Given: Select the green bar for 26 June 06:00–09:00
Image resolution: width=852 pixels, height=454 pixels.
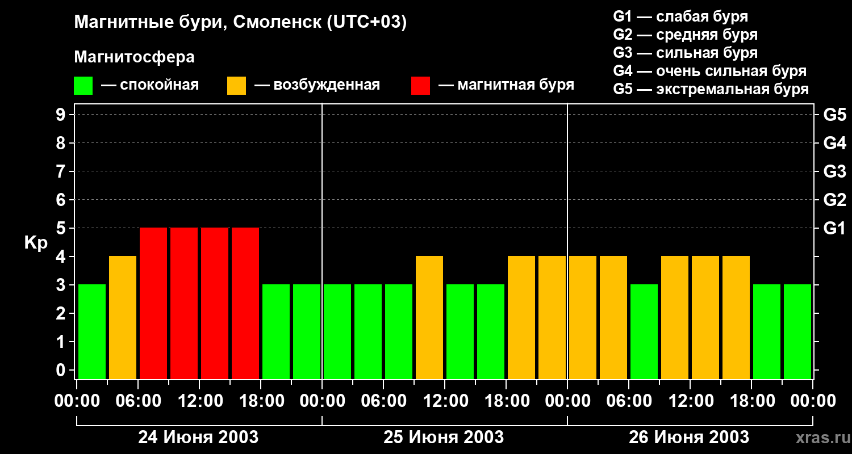Looking at the screenshot, I should click(644, 331).
